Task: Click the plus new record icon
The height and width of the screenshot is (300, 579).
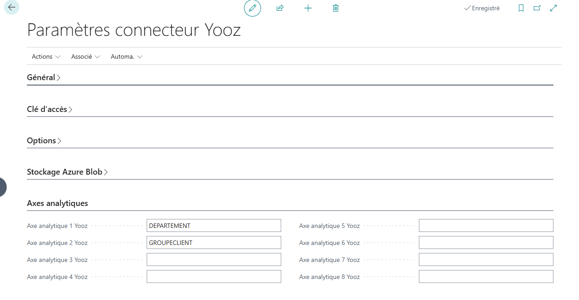Action: [308, 8]
